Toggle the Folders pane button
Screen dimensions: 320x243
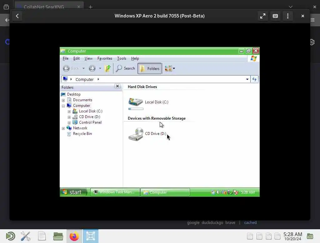coord(150,68)
